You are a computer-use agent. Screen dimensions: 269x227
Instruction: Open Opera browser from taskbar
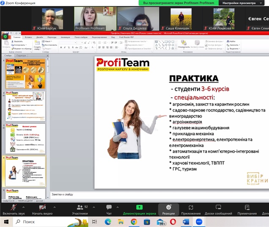pyautogui.click(x=173, y=222)
